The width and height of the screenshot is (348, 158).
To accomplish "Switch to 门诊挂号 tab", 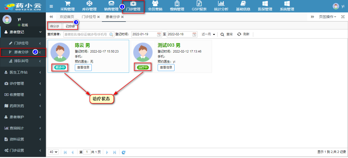I will coord(89,17).
